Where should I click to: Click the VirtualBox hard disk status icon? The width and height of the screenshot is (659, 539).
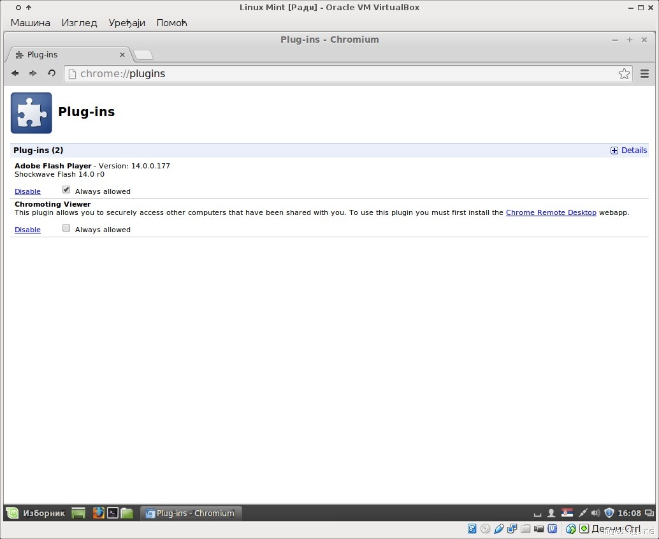point(472,529)
